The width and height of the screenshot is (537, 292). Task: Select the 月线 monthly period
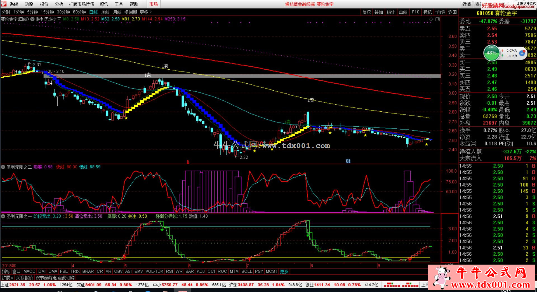[117, 12]
